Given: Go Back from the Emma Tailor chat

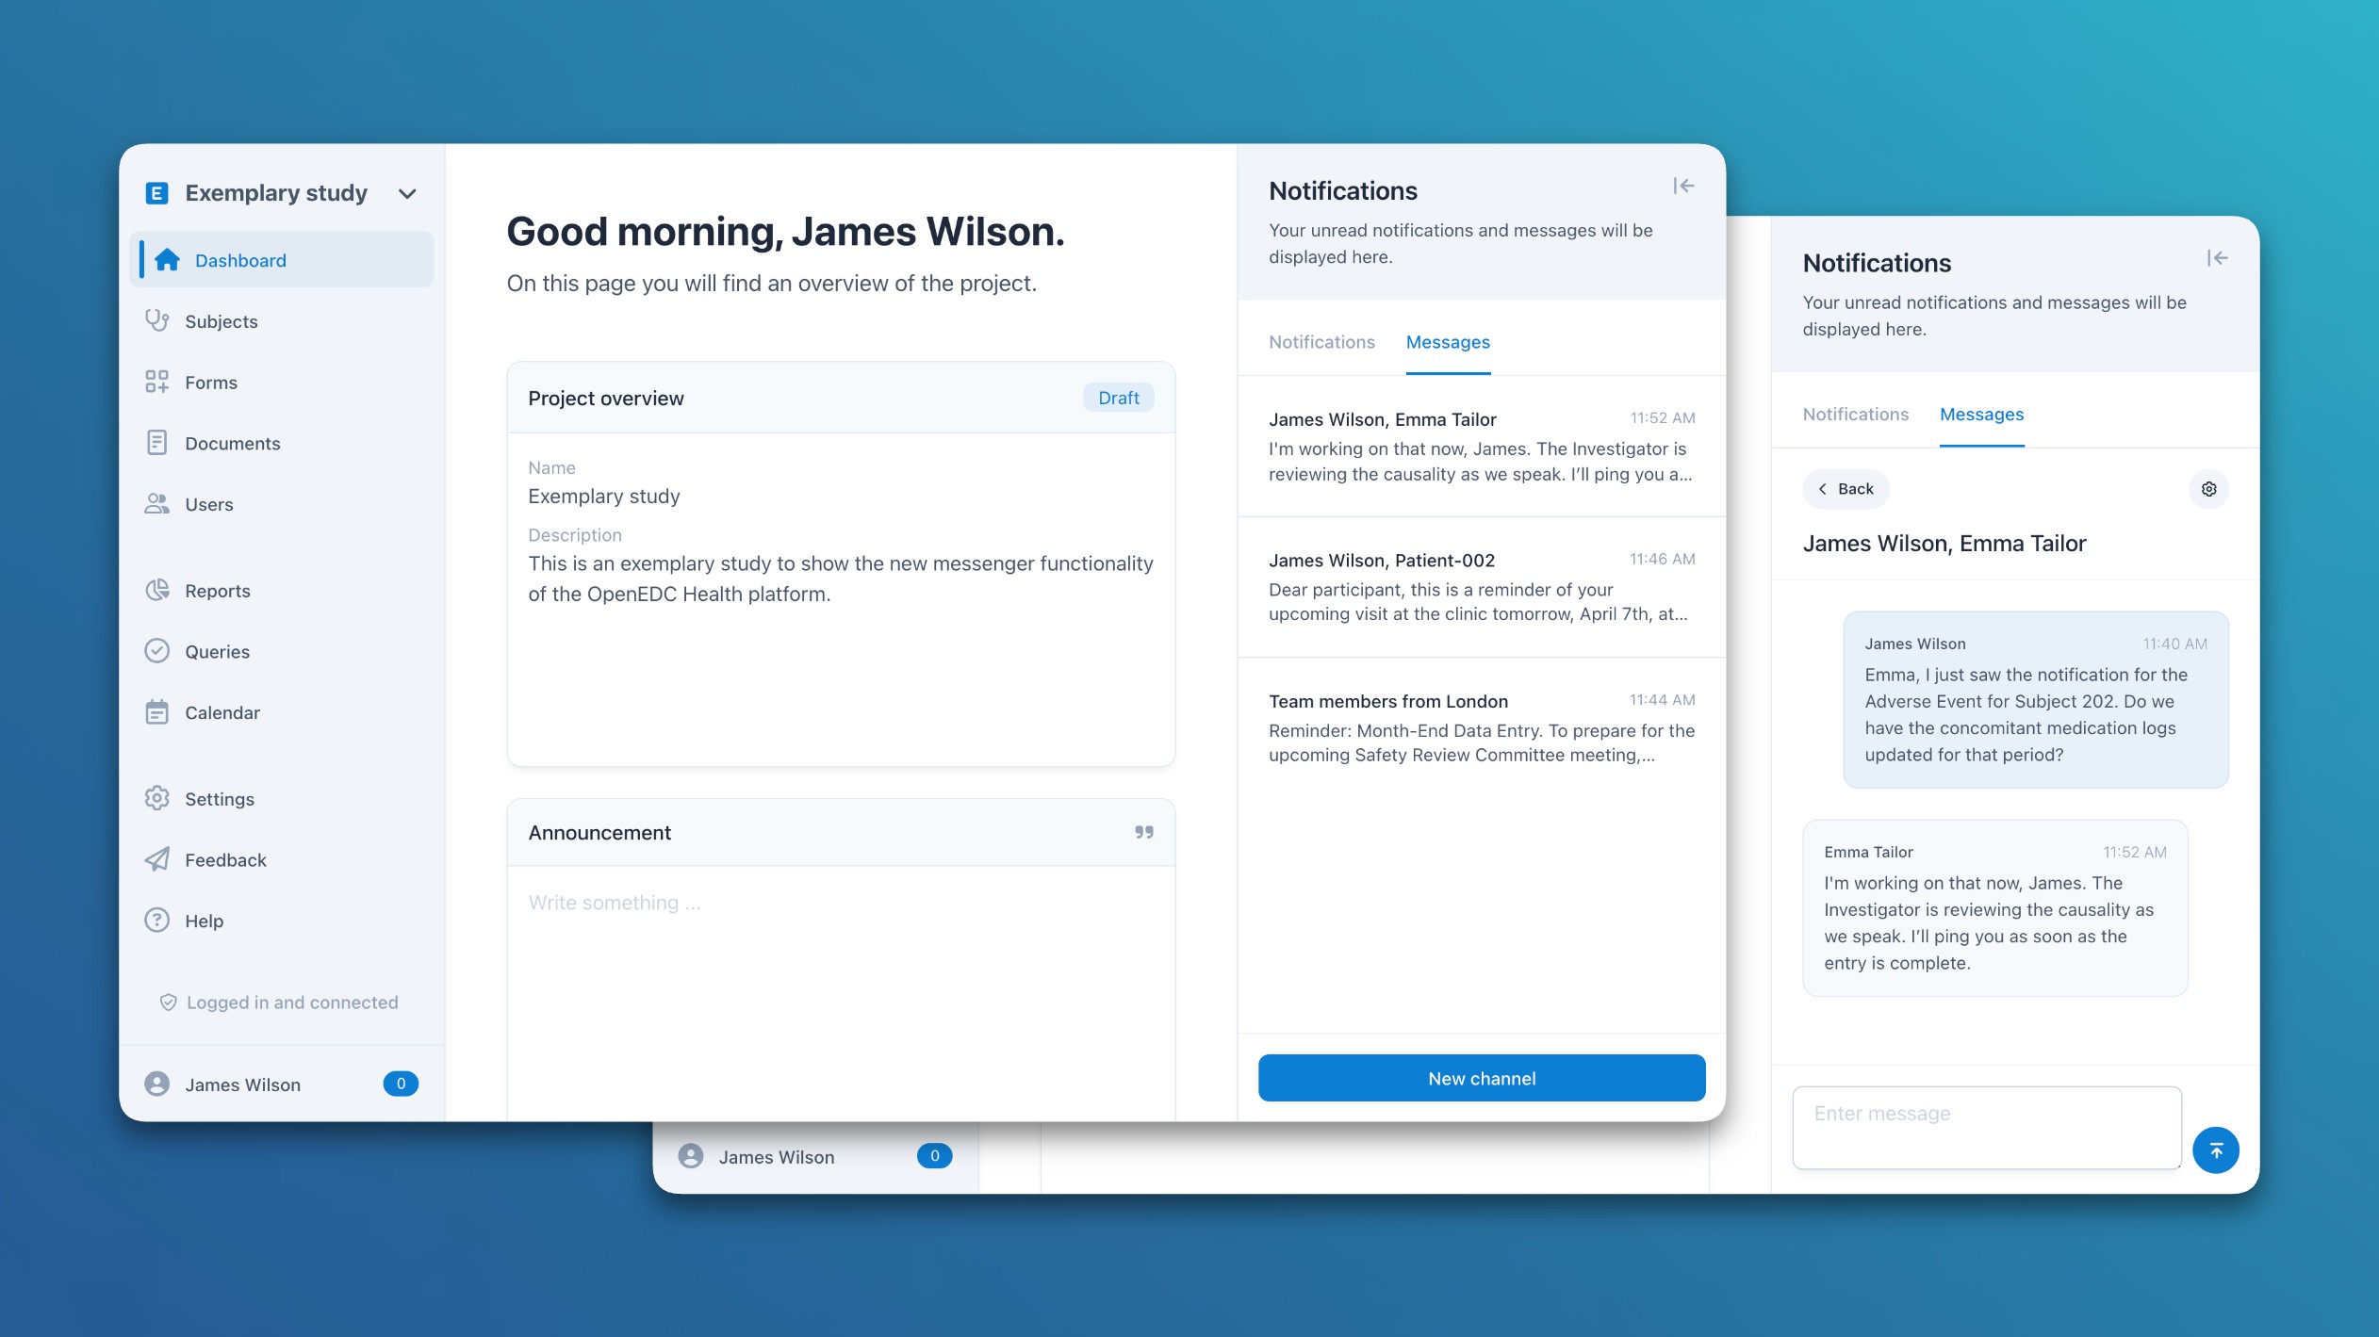Looking at the screenshot, I should point(1844,488).
